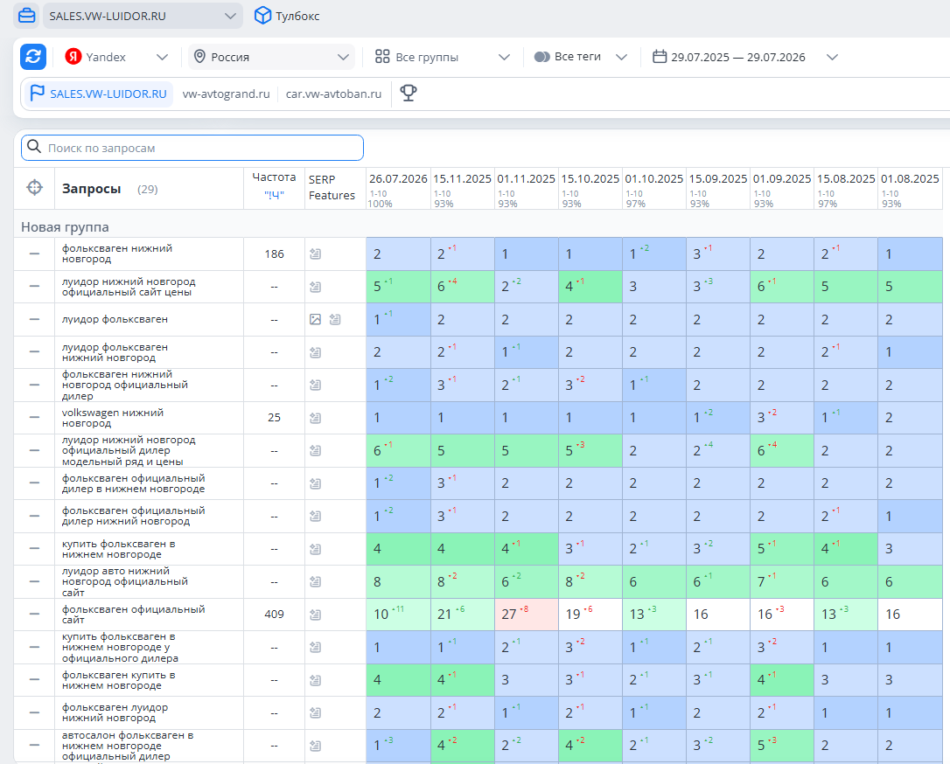Open SERP feature icon for луидор авто нижний новгород официальный сайт
The image size is (950, 764).
click(x=315, y=582)
